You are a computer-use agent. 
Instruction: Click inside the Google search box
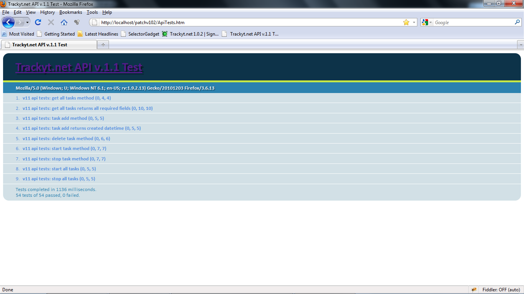point(474,23)
